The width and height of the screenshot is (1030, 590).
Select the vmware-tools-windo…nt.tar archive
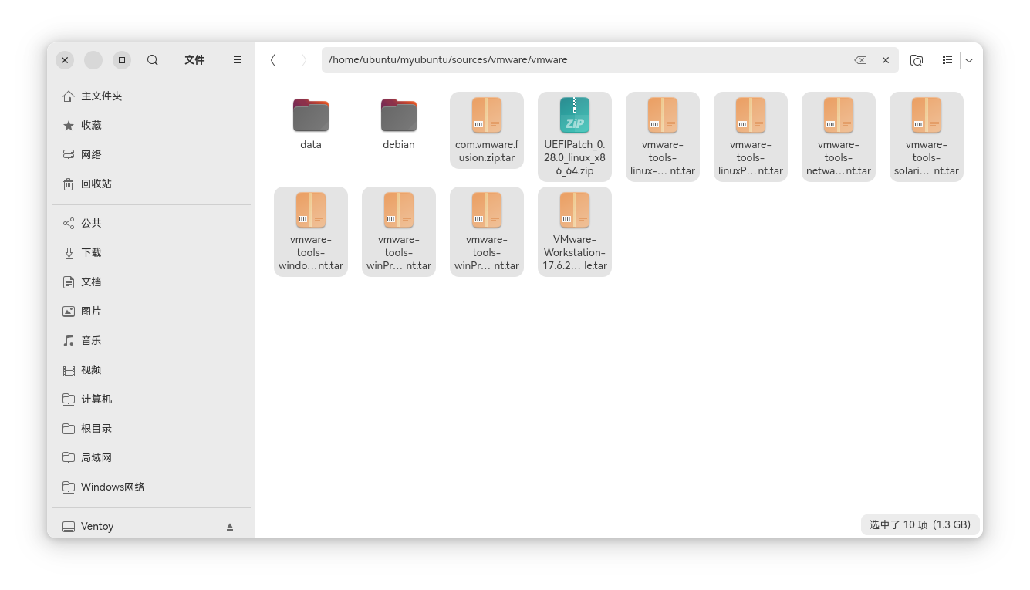[311, 231]
